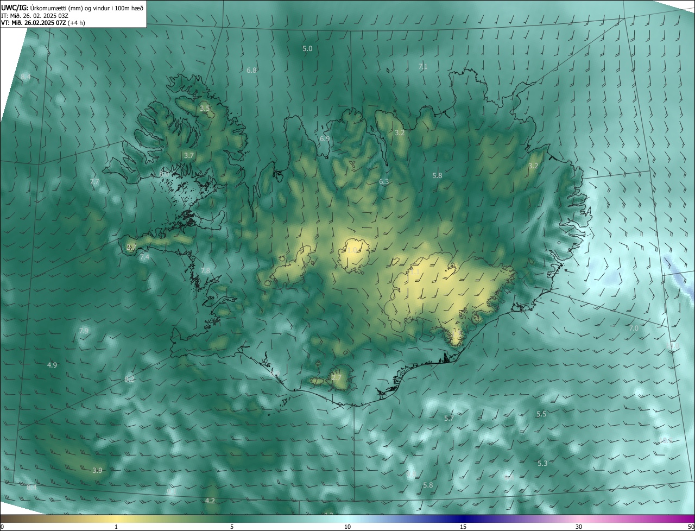Click the map value "7.8"

[x=205, y=270]
